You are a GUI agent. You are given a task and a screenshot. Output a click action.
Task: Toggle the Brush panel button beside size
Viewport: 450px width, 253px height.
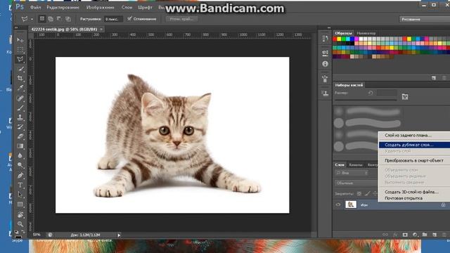(405, 97)
